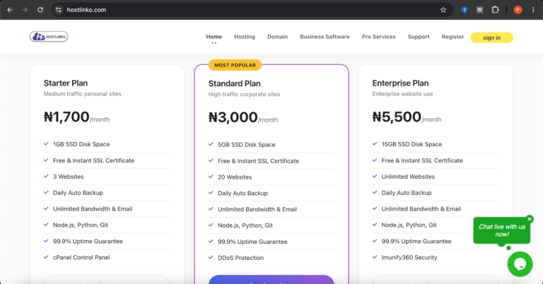The height and width of the screenshot is (284, 543).
Task: Click Standard Plan 'Unlimited Bandwidth & Email'
Action: (x=257, y=209)
